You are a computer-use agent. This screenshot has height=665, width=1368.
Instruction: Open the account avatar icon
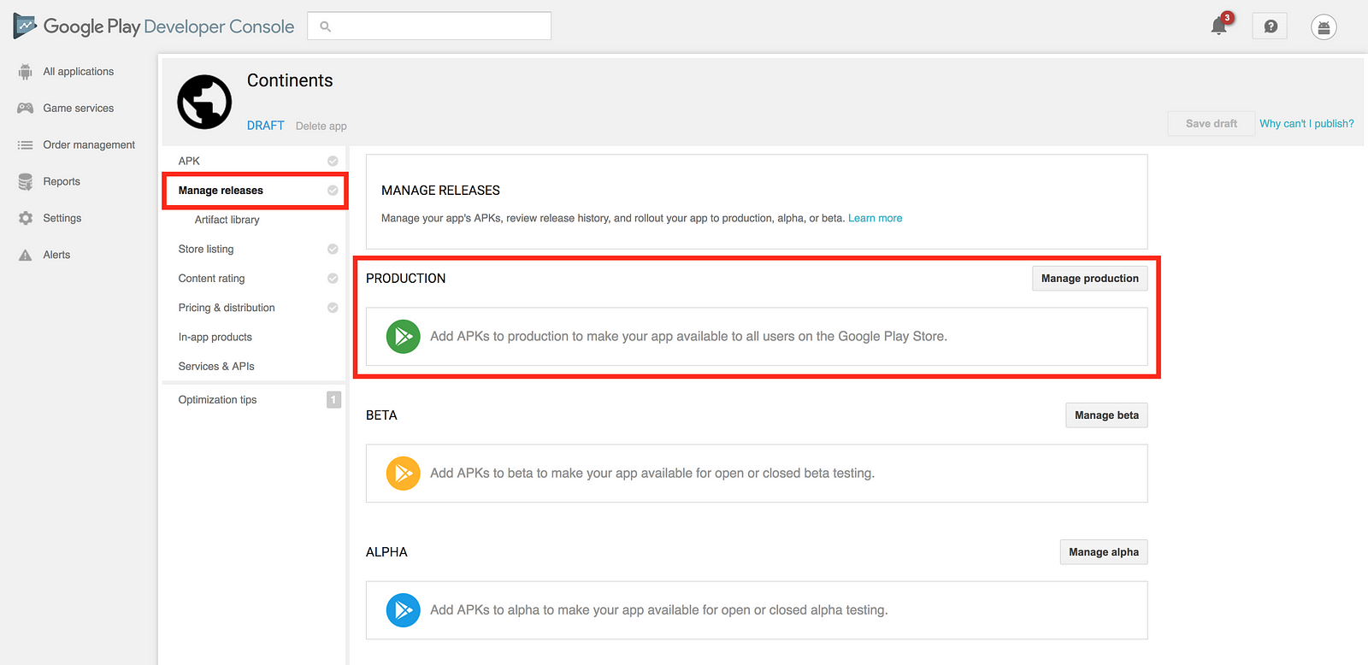[x=1324, y=27]
